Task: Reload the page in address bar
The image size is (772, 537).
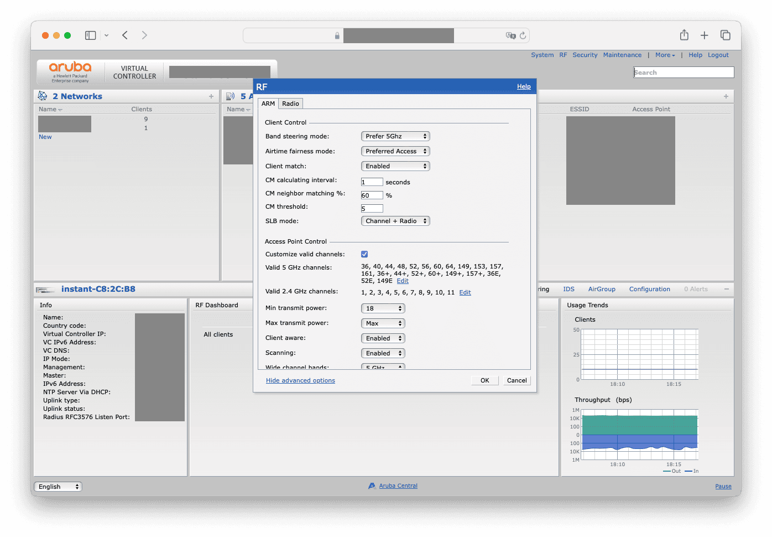Action: (x=523, y=35)
